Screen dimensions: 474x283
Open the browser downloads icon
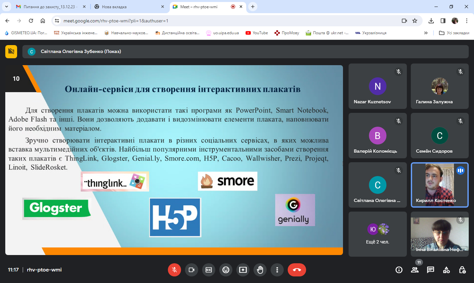(431, 21)
